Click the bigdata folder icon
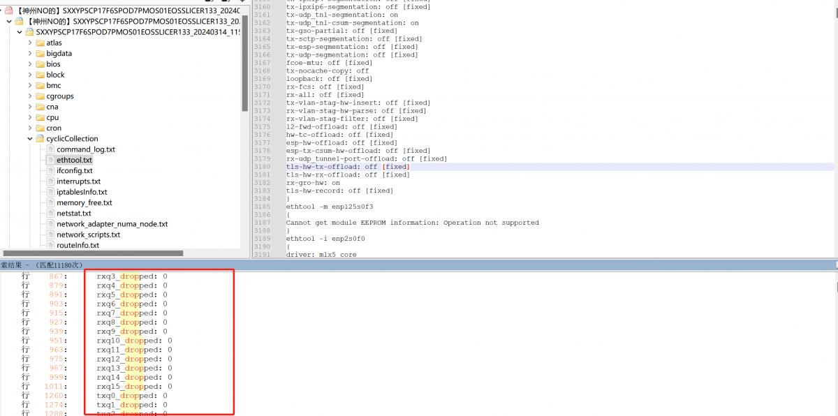The height and width of the screenshot is (416, 838). tap(40, 54)
